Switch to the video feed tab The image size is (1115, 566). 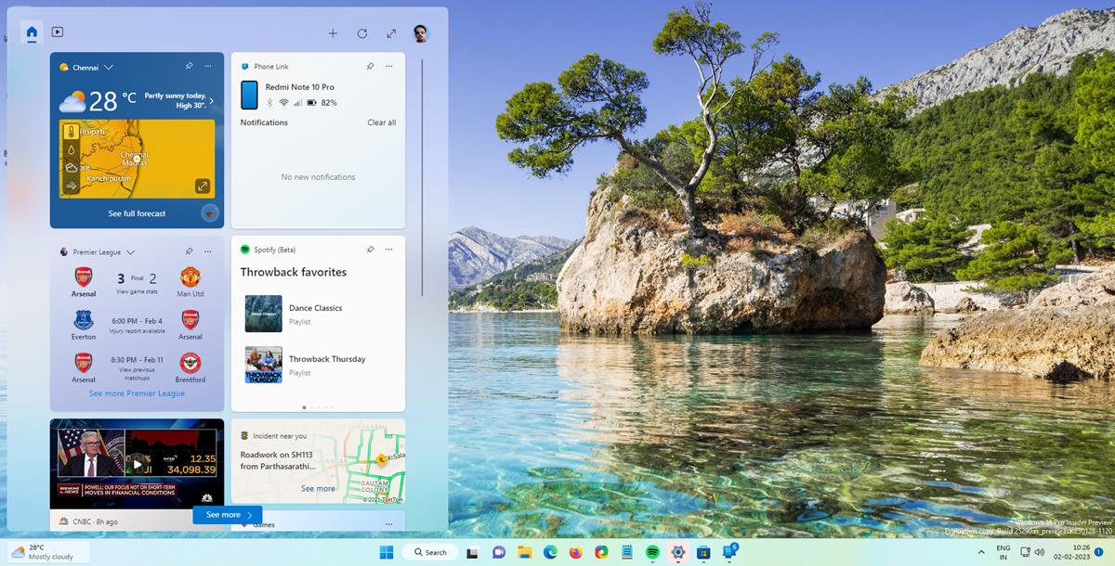click(58, 32)
